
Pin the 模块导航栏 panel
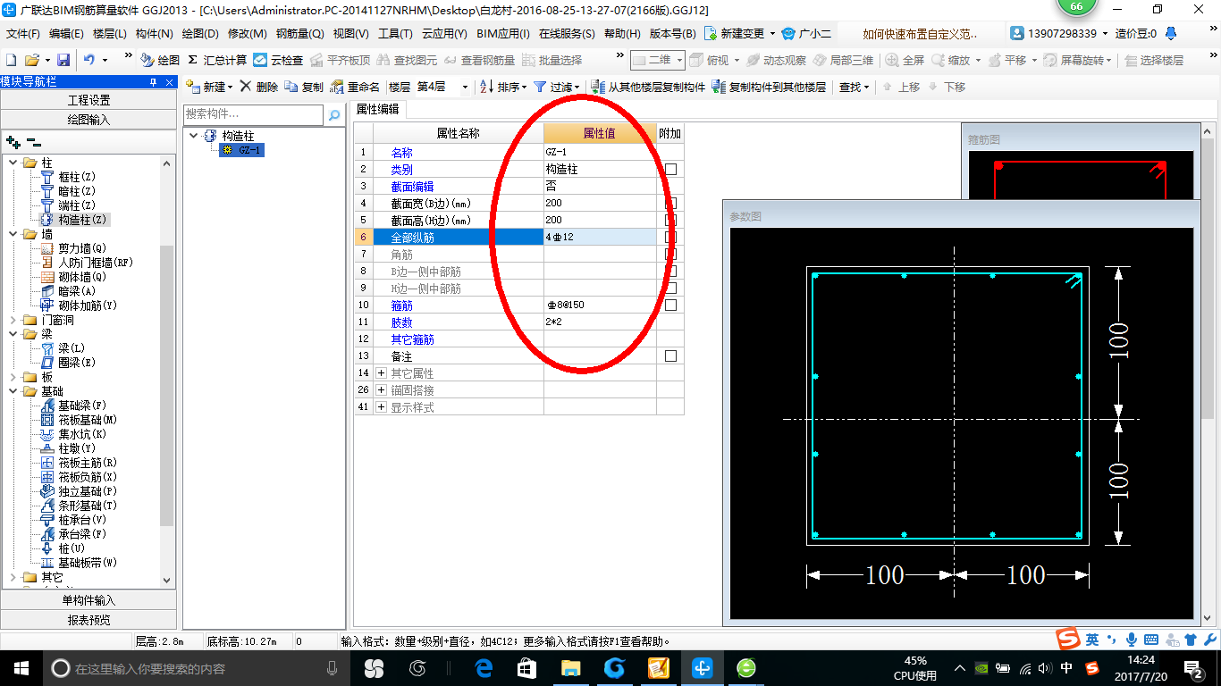[154, 82]
